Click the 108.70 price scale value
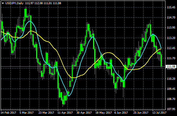Viewport: 177px width, 116px height. (x=171, y=99)
